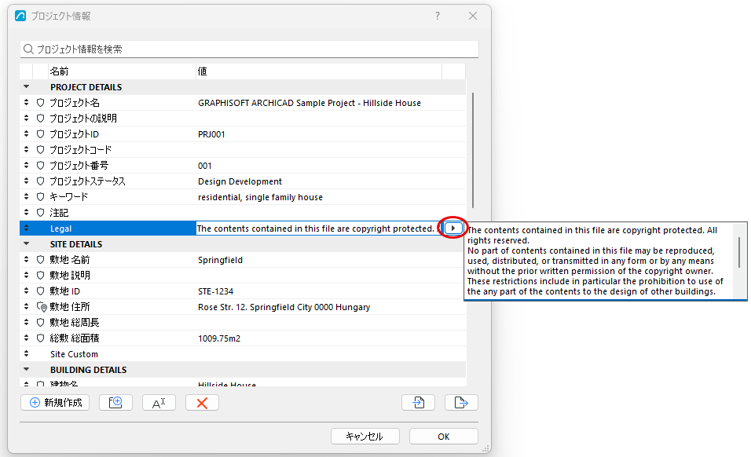Image resolution: width=751 pixels, height=457 pixels.
Task: Select the 敷地 総周長 row label
Action: [x=75, y=323]
